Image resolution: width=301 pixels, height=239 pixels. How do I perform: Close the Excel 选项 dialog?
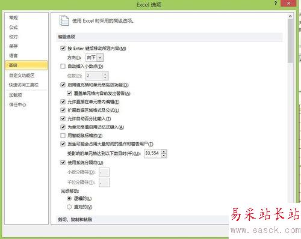click(x=288, y=3)
